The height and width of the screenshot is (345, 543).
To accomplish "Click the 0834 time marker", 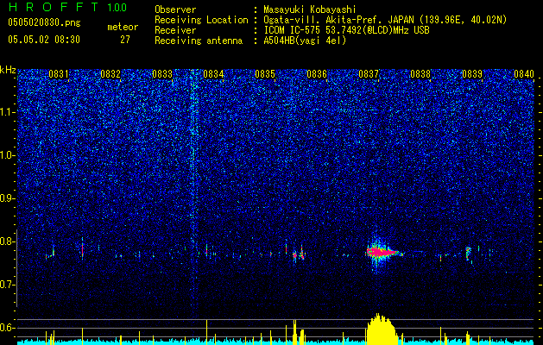I will (214, 74).
